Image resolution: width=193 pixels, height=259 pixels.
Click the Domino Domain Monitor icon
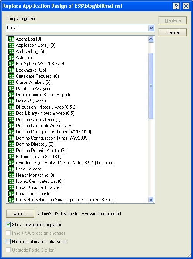point(11,150)
